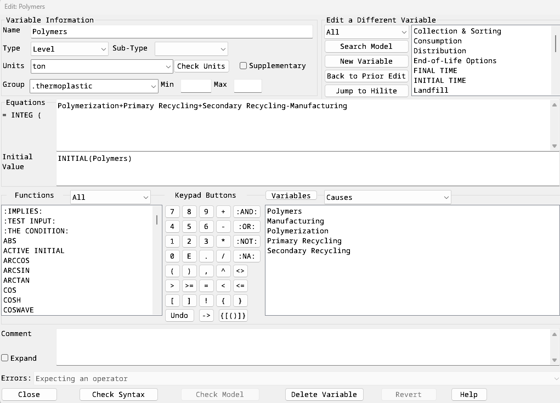Open the All filter above Search Model

pyautogui.click(x=366, y=32)
